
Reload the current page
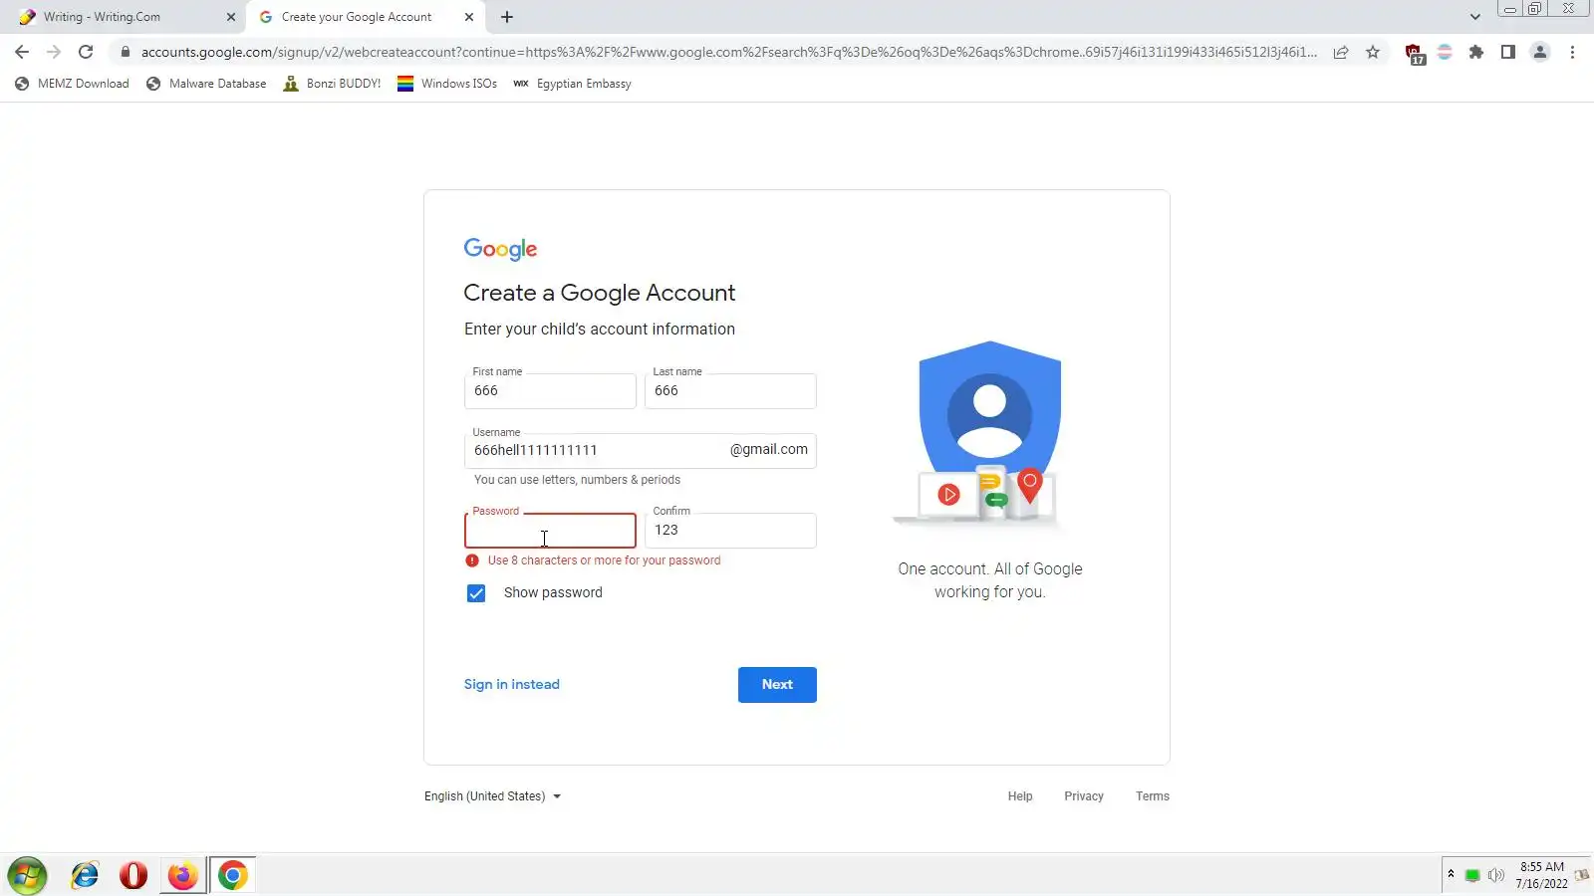coord(86,52)
